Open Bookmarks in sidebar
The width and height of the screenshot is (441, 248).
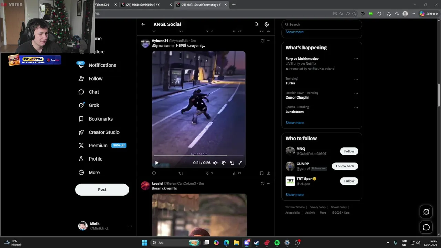tap(96, 119)
